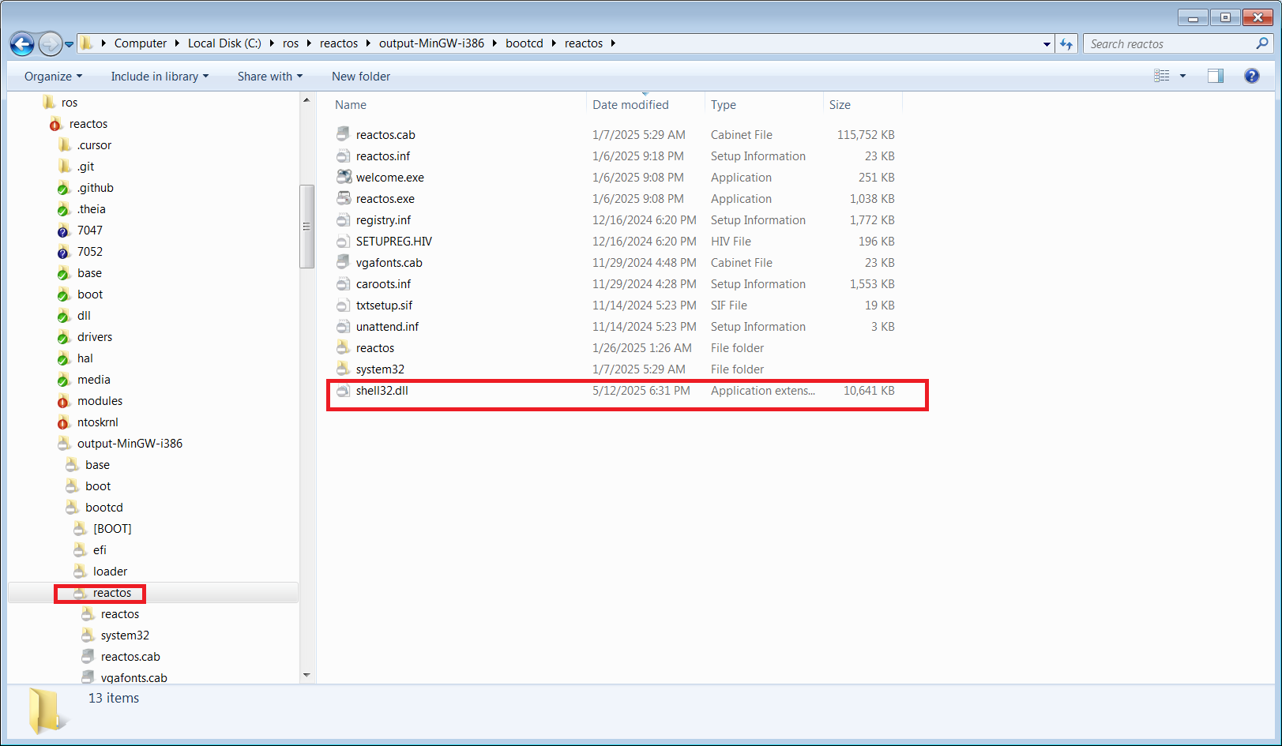Click bootcd breadcrumb segment
The width and height of the screenshot is (1282, 746).
[x=524, y=43]
